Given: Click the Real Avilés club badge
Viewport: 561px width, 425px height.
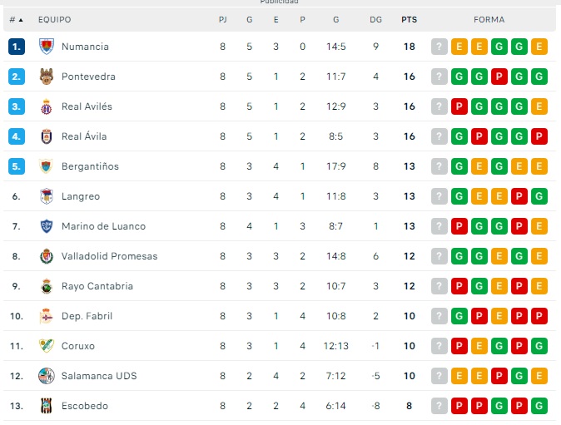Looking at the screenshot, I should pos(46,106).
